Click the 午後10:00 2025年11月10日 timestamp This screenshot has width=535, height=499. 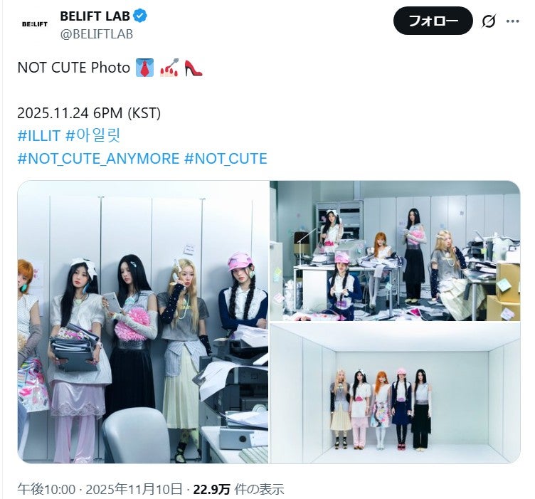[x=100, y=489]
